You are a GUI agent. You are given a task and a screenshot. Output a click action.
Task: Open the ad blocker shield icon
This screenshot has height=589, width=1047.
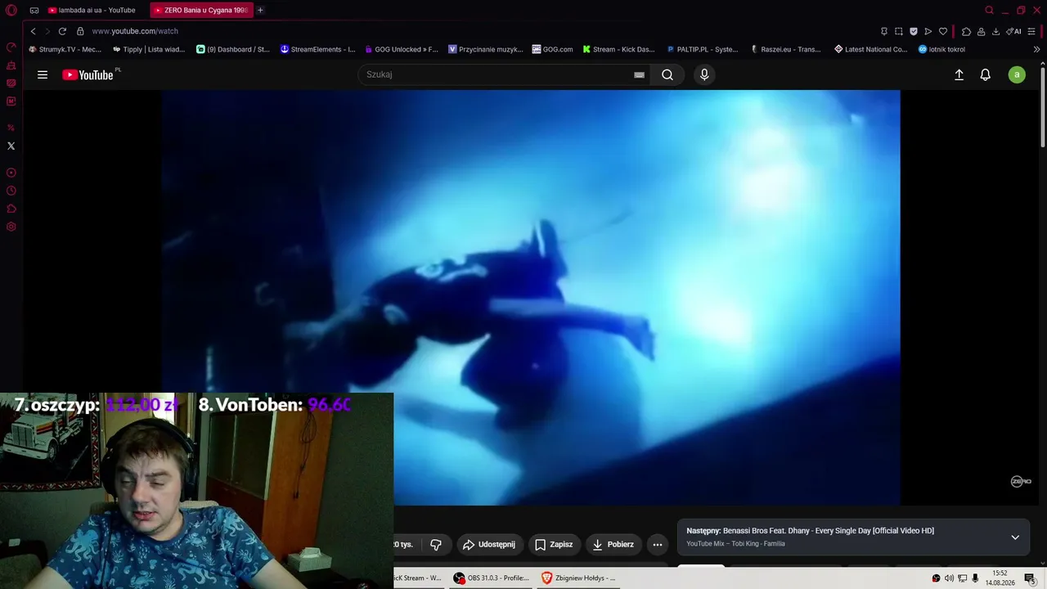tap(913, 31)
